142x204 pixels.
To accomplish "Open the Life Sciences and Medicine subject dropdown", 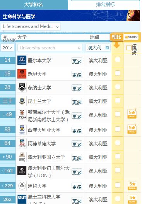I will coord(31,27).
